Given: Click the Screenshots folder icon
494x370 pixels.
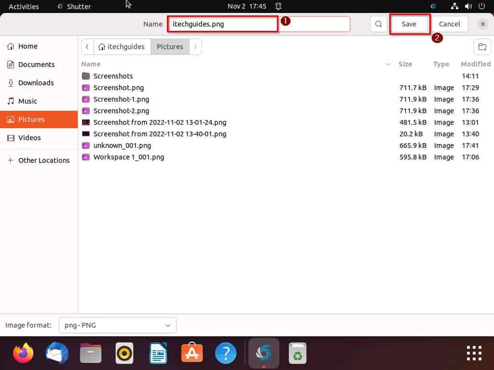Looking at the screenshot, I should pos(86,76).
